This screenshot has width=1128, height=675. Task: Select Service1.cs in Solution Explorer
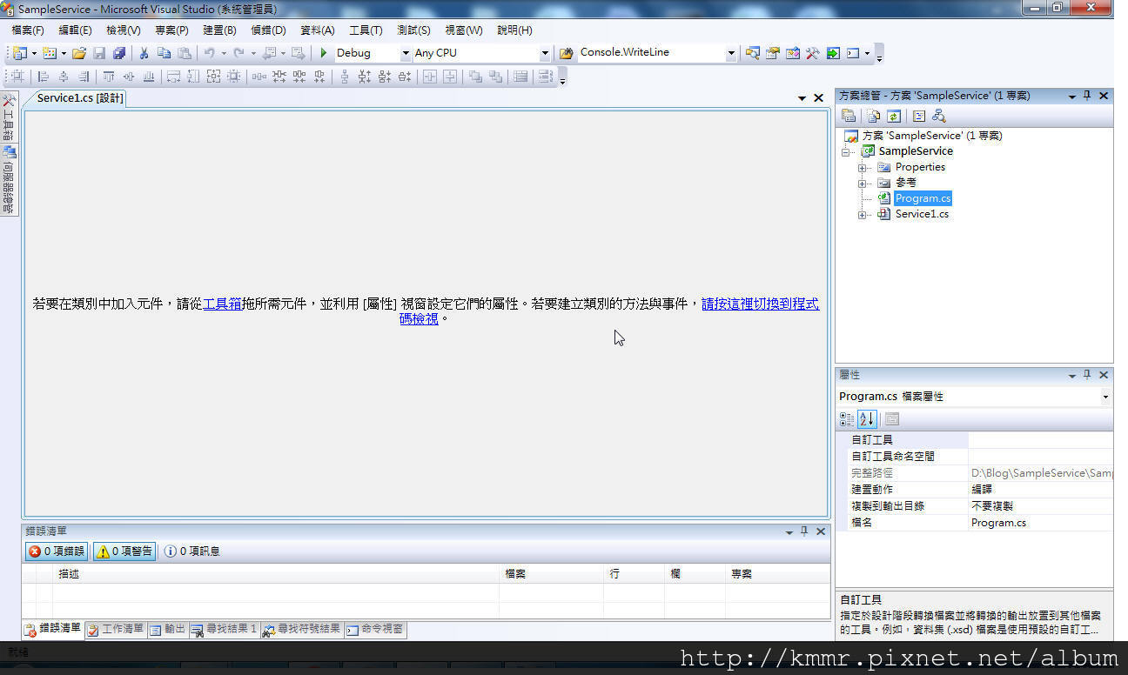[x=922, y=214]
